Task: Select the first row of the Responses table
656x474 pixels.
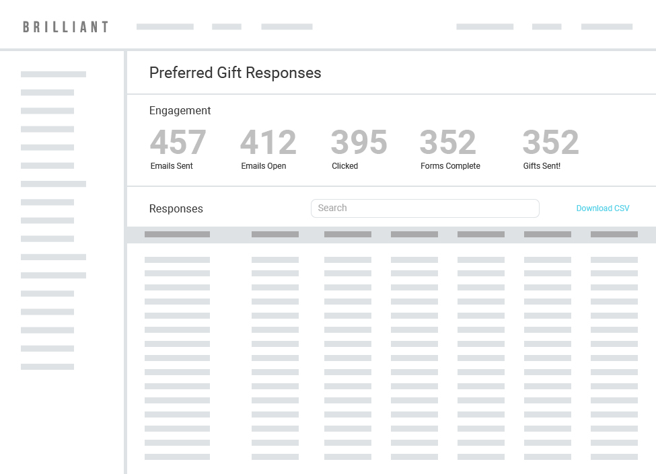Action: click(391, 260)
